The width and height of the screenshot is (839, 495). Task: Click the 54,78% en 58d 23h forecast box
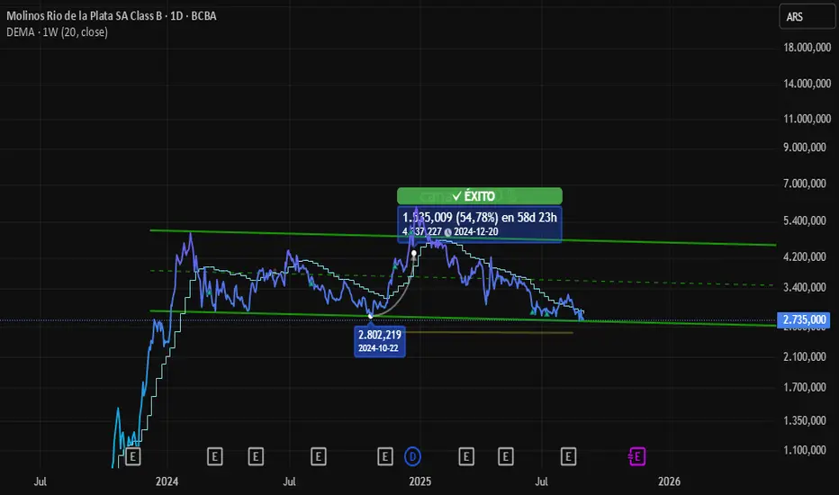(480, 224)
